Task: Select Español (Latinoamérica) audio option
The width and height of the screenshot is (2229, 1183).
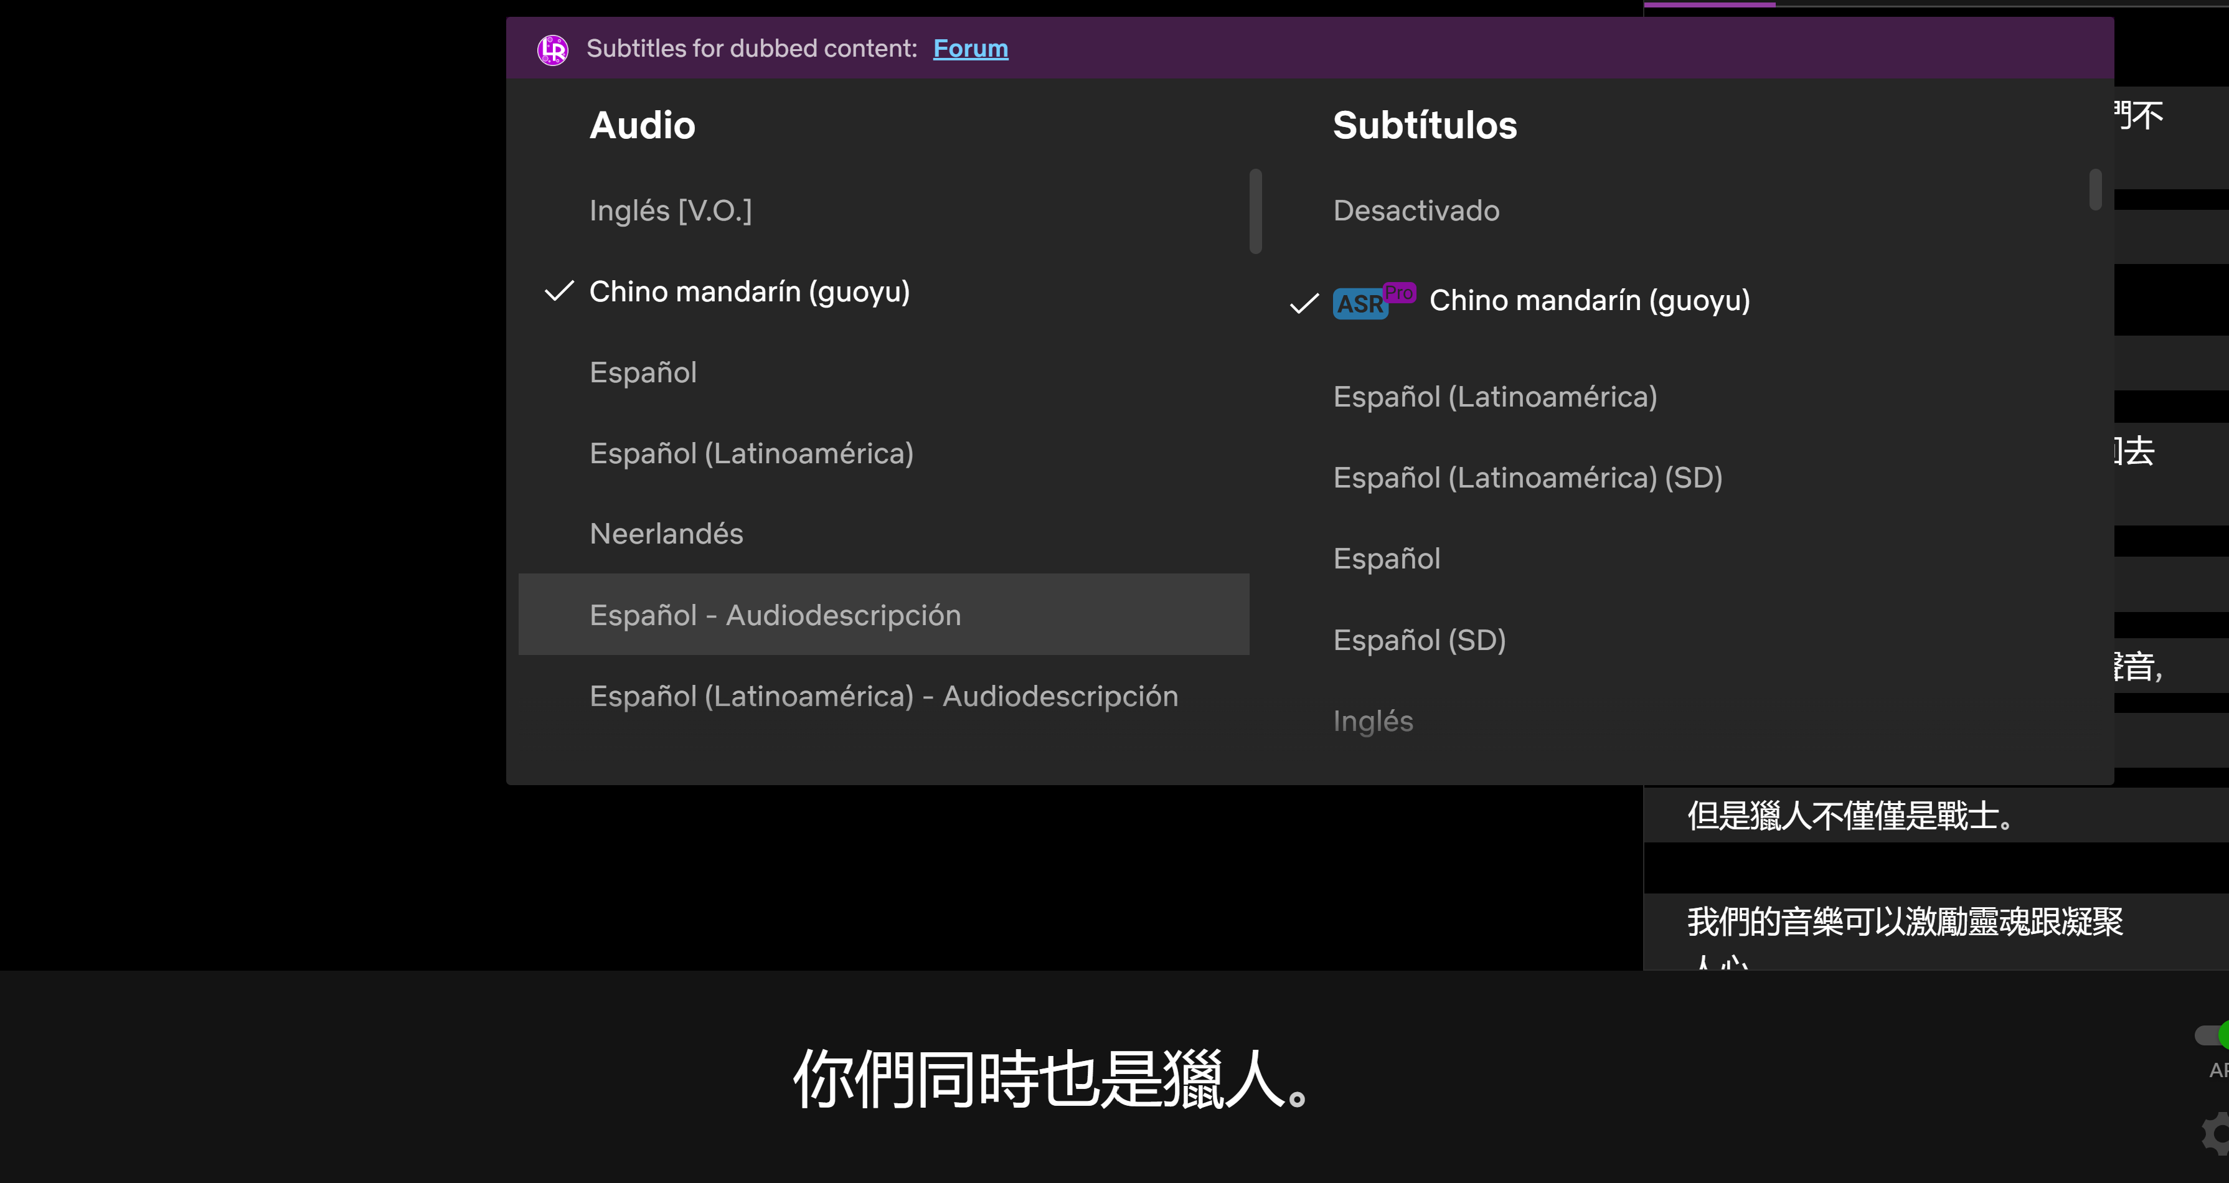Action: pyautogui.click(x=751, y=453)
